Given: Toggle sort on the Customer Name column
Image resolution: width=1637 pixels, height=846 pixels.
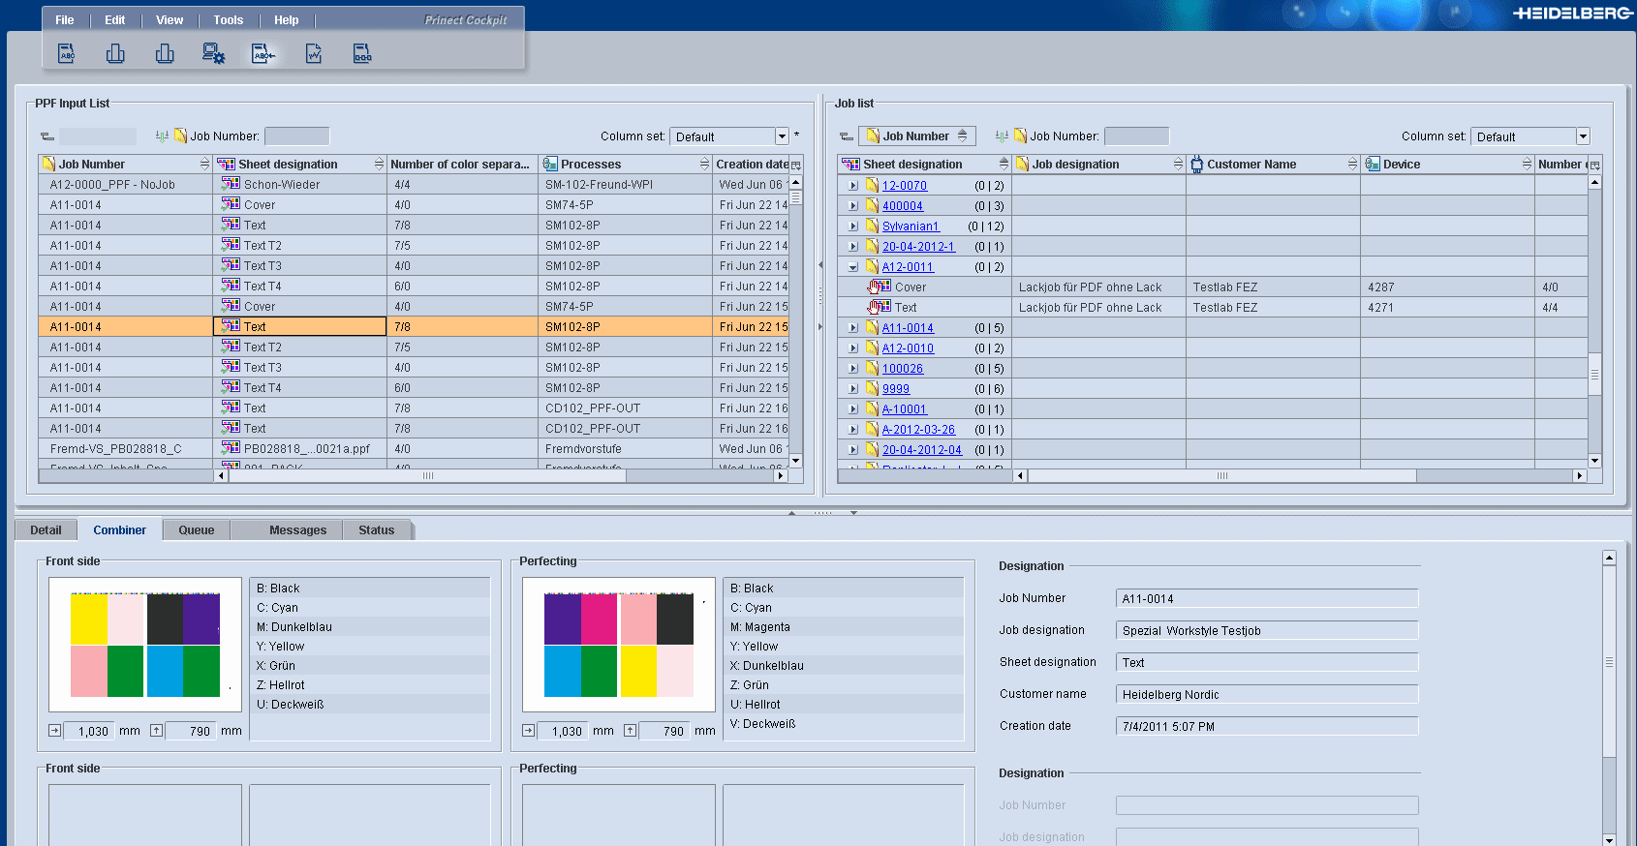Looking at the screenshot, I should [1352, 165].
